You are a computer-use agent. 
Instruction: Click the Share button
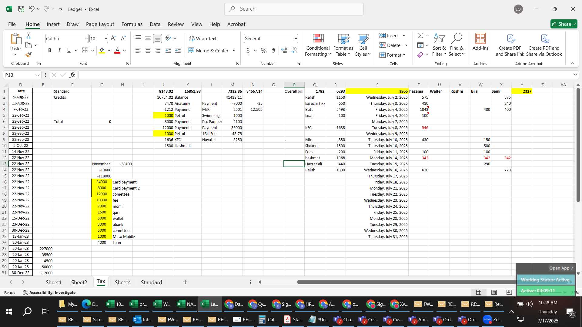(x=564, y=24)
